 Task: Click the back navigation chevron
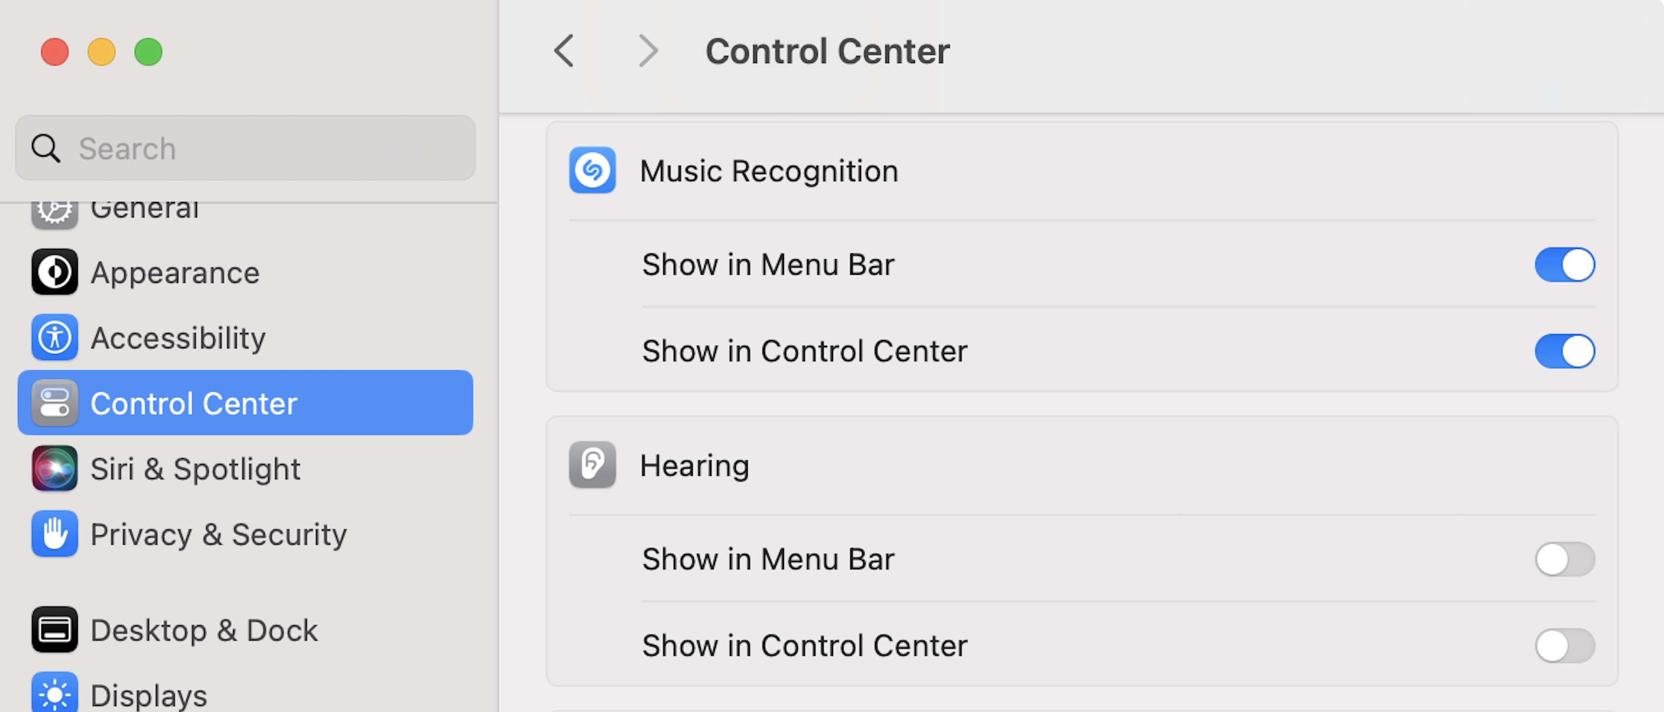[563, 51]
